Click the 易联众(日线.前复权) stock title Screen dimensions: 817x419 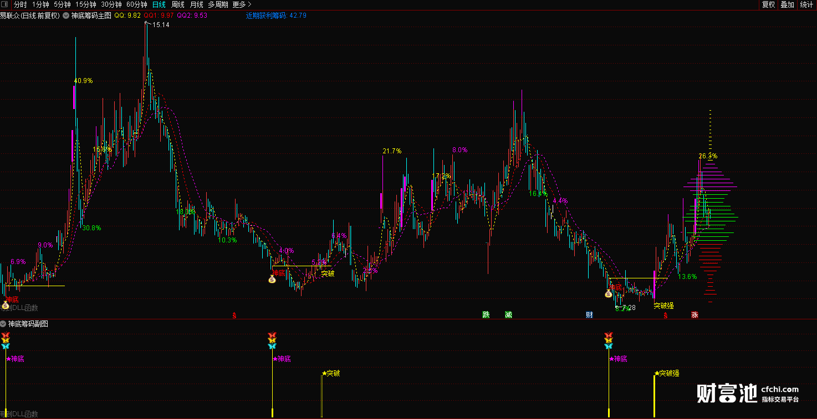pyautogui.click(x=30, y=15)
